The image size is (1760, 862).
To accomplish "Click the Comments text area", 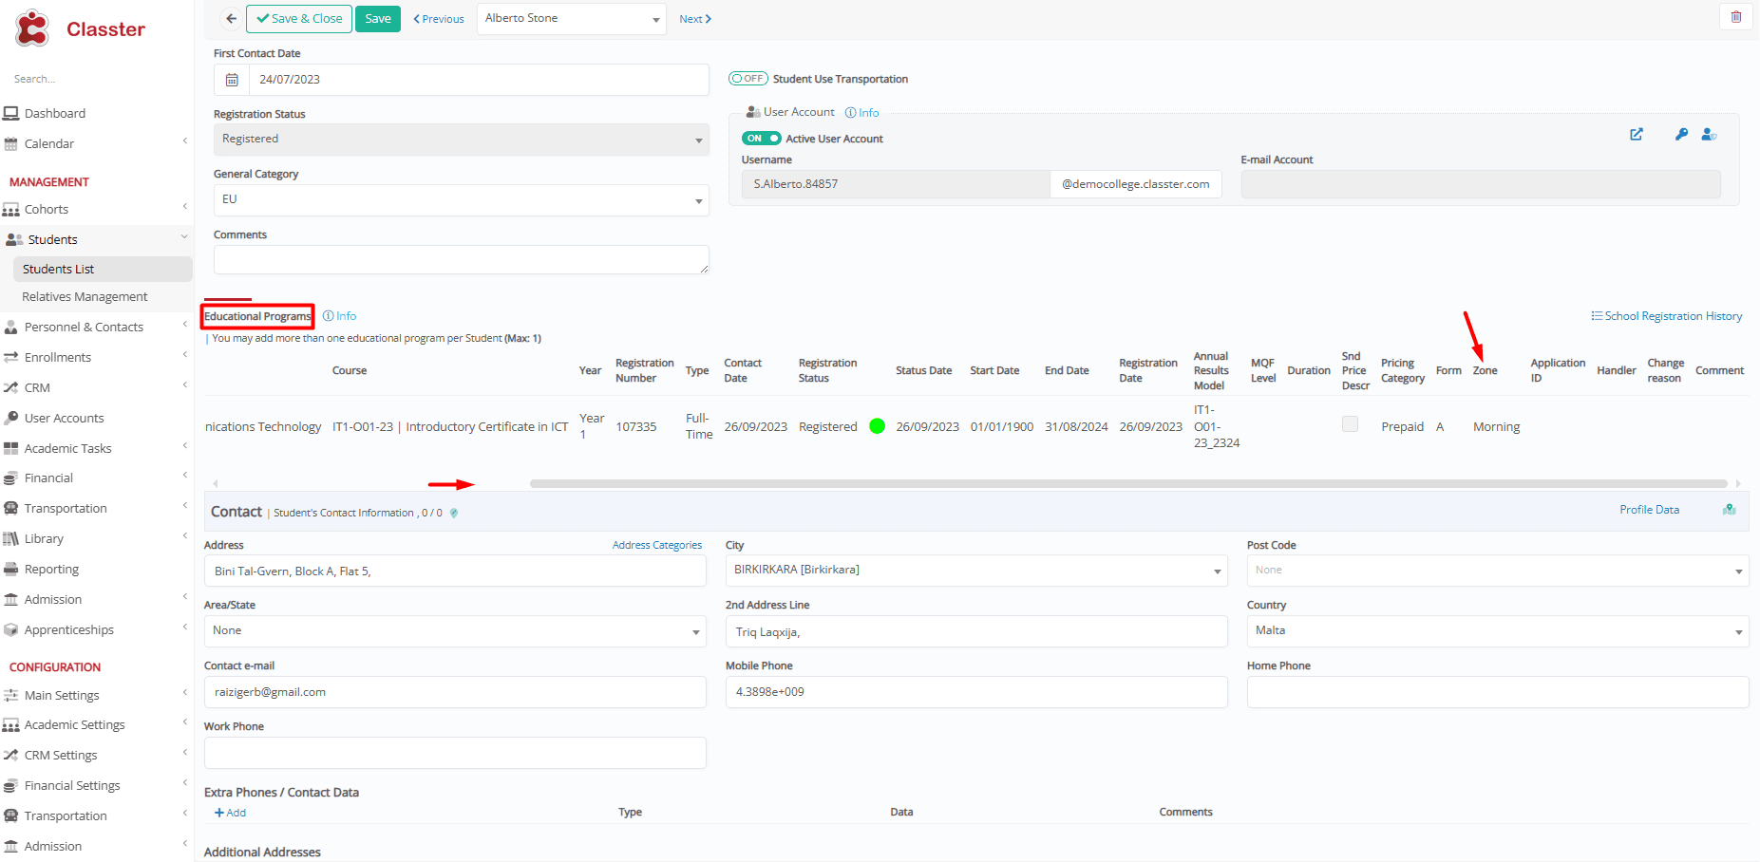I will (462, 260).
